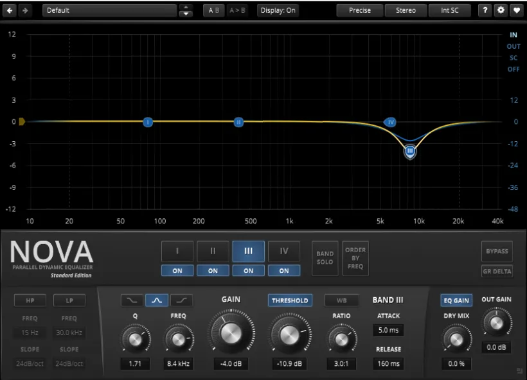Screen dimensions: 527x380
Task: Select band I node on graph
Action: point(148,122)
